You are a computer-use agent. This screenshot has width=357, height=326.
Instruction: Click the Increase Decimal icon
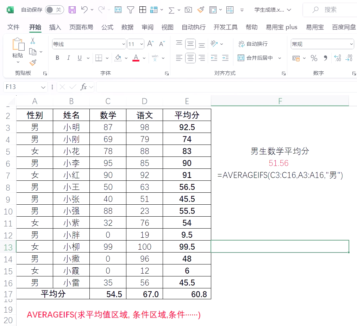[337, 58]
